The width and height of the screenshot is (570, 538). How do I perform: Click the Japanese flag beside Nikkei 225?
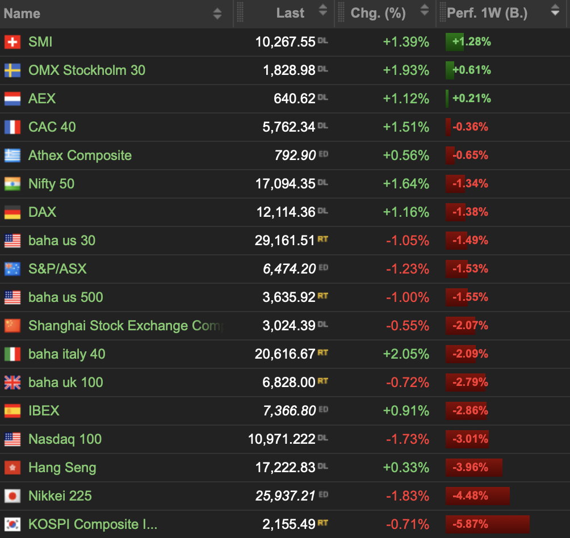pos(12,496)
